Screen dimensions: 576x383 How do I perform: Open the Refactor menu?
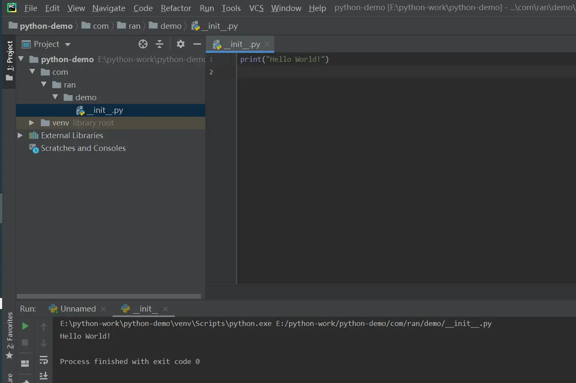176,8
